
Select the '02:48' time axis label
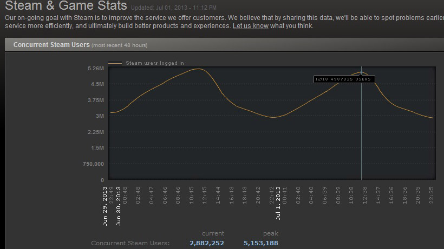coord(138,195)
